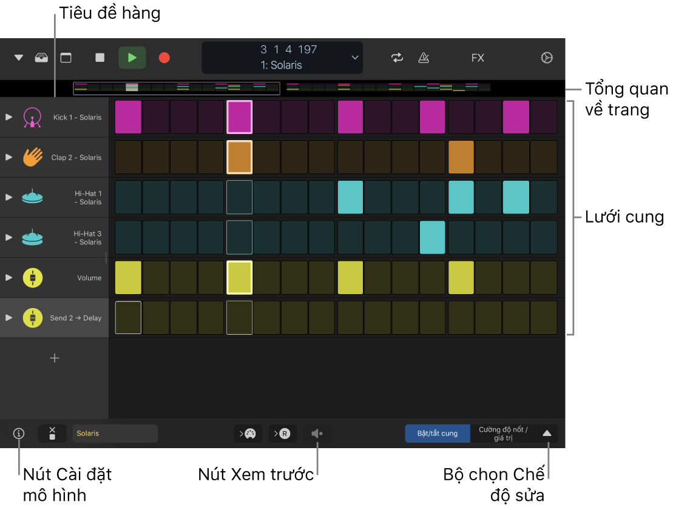Open pattern settings info button
This screenshot has height=510, width=673.
coord(18,434)
